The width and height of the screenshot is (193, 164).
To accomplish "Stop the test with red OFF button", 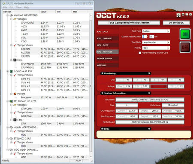I will (x=185, y=47).
